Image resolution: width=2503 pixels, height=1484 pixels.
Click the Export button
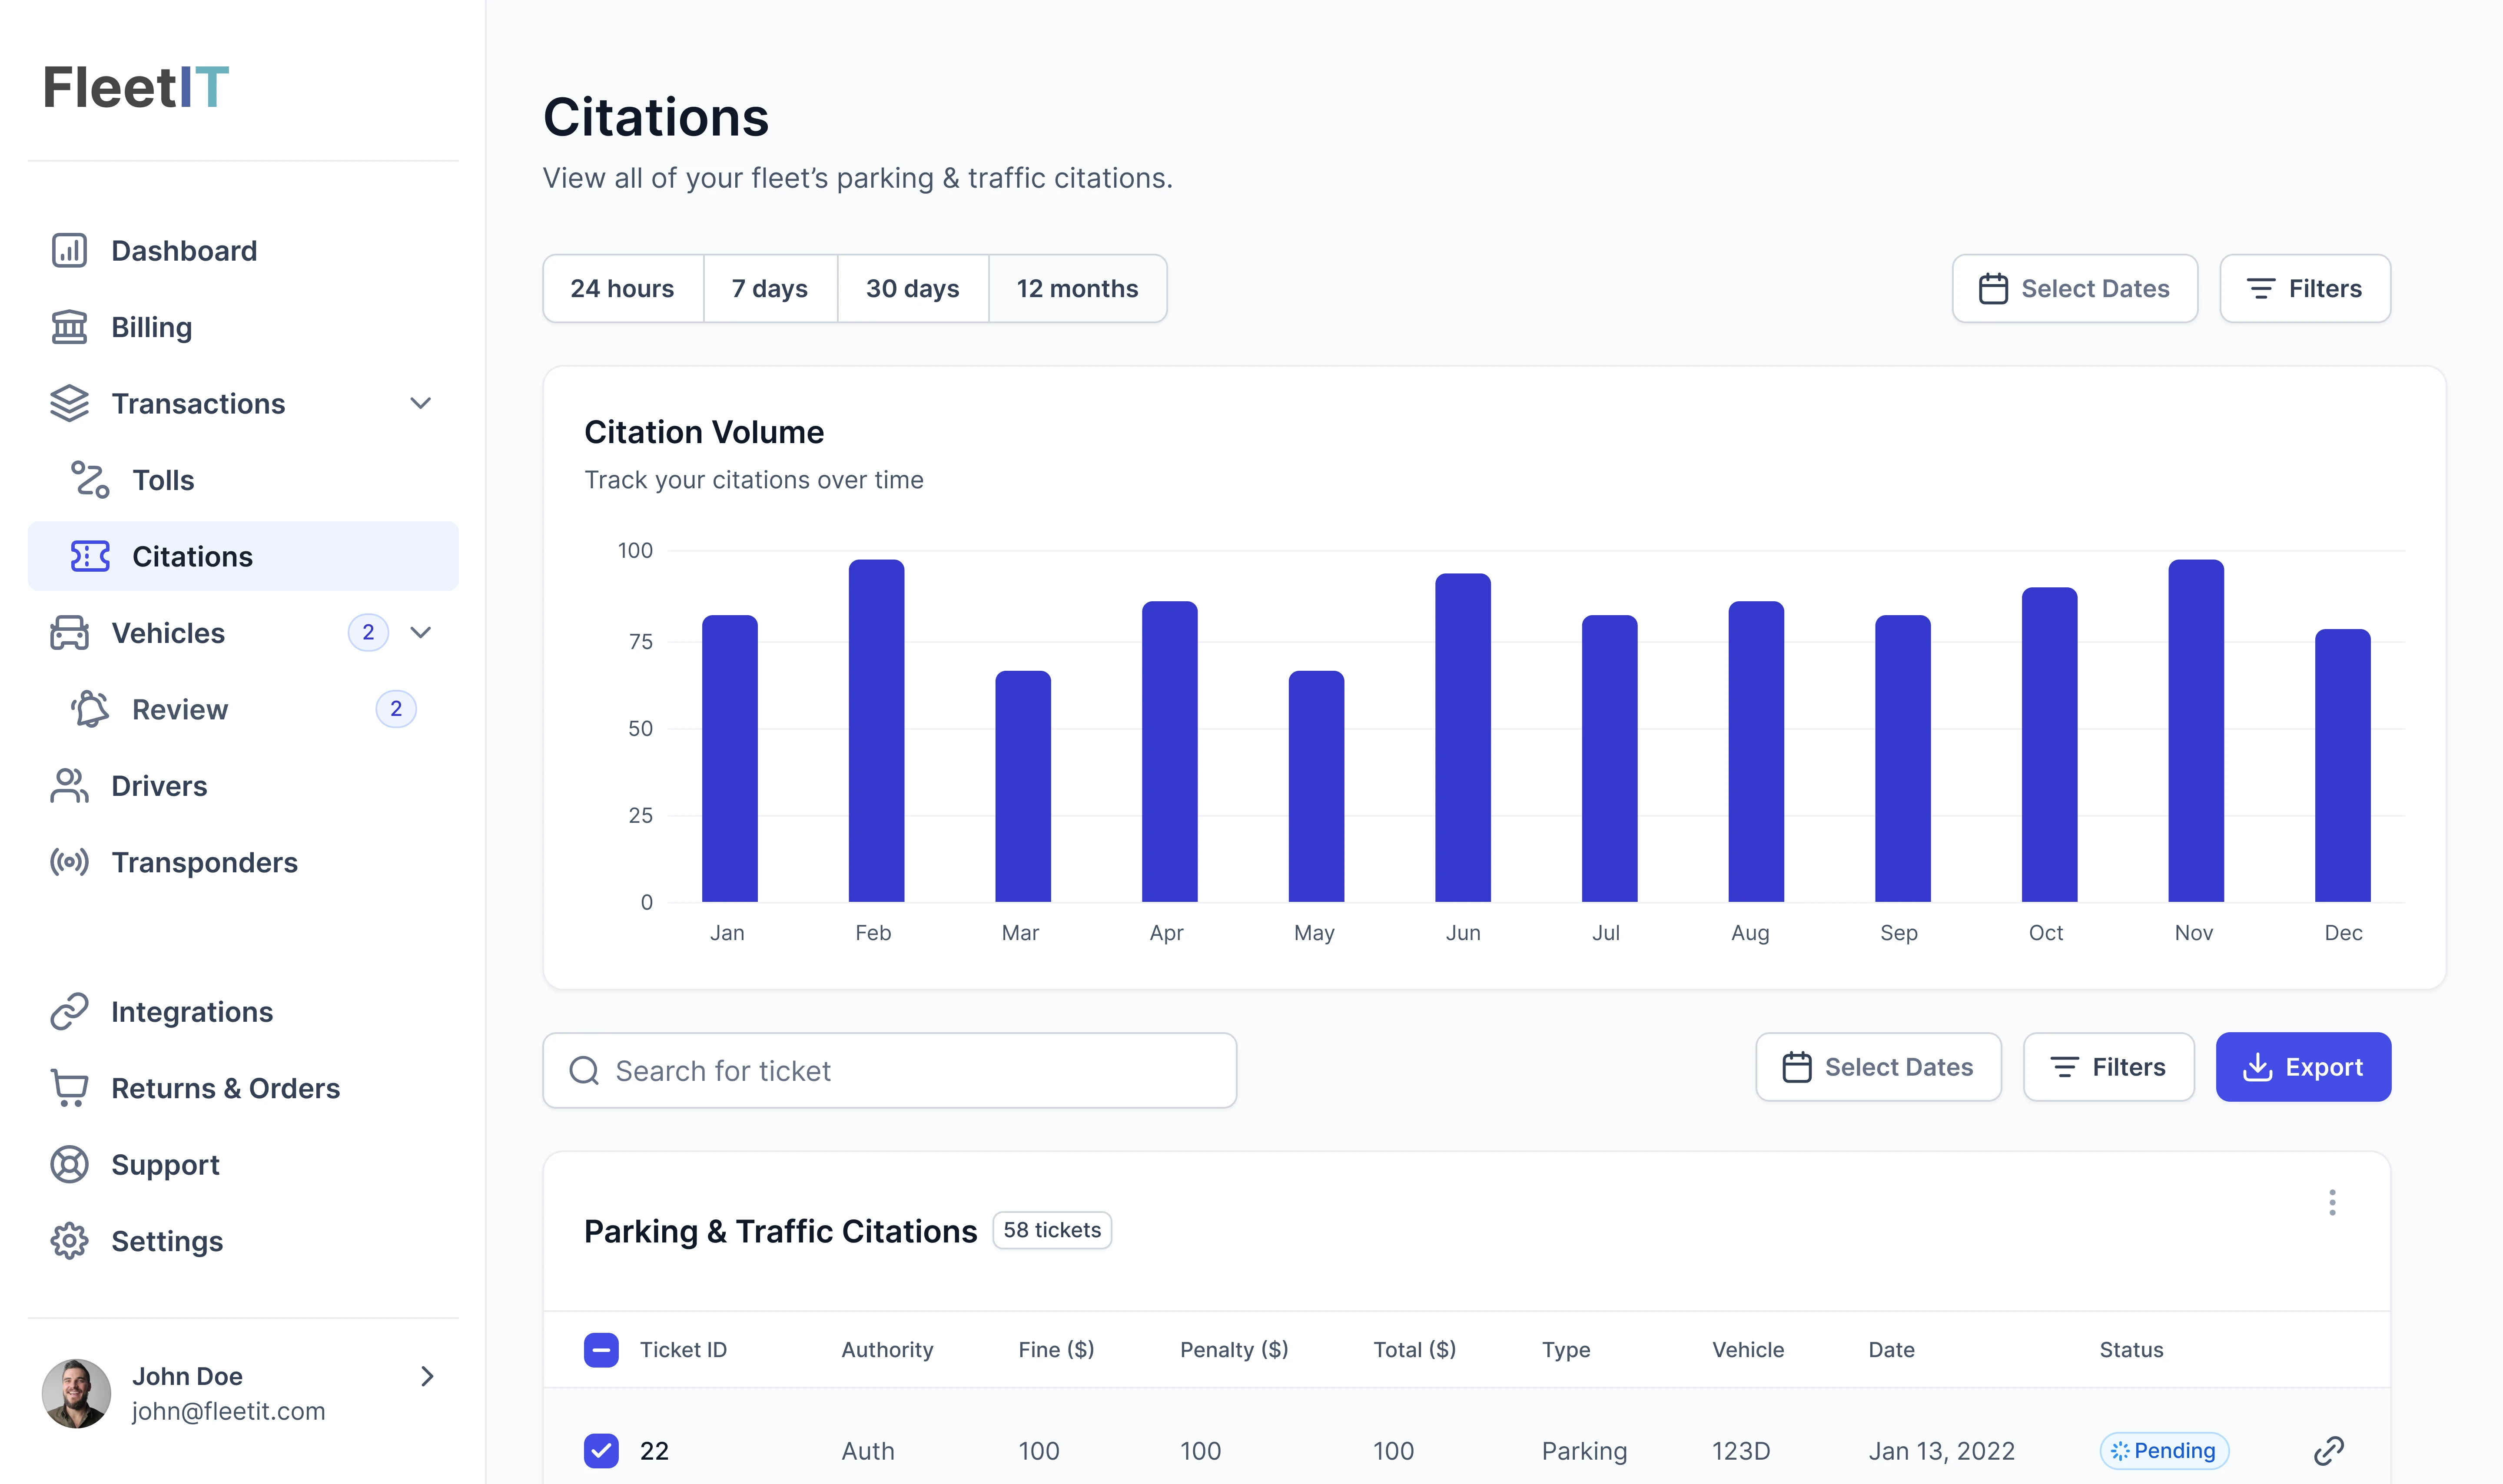[x=2303, y=1067]
